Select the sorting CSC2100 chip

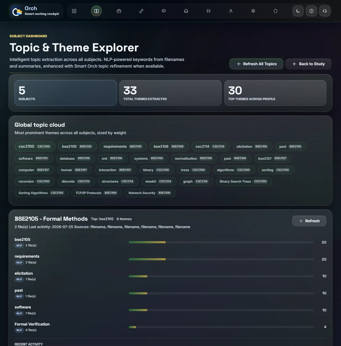pyautogui.click(x=276, y=170)
